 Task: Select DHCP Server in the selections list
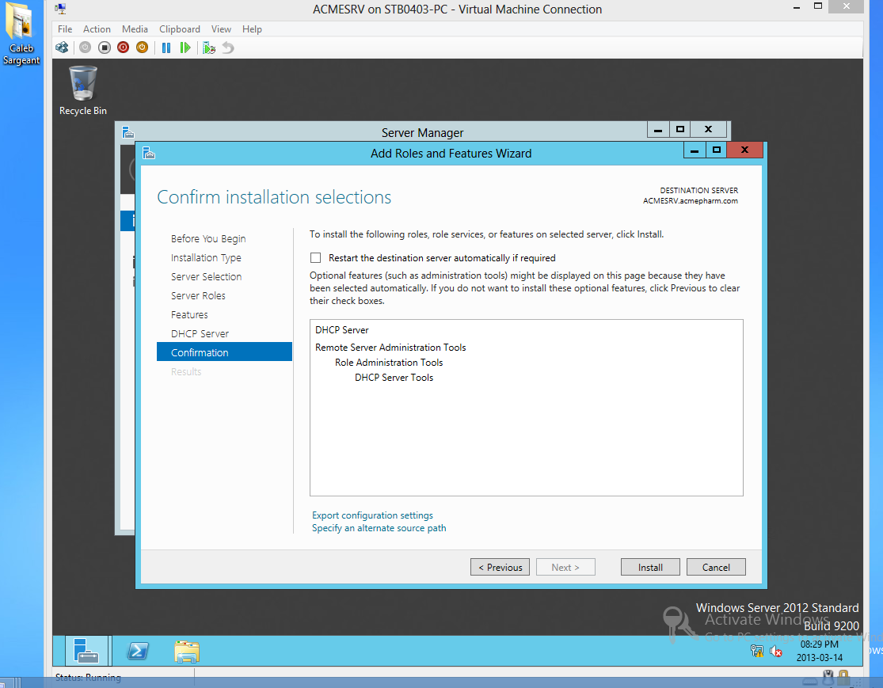(342, 330)
